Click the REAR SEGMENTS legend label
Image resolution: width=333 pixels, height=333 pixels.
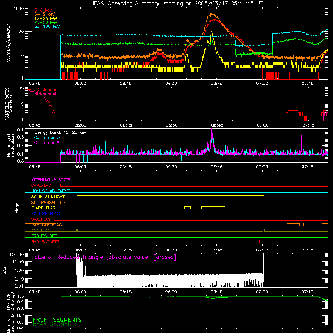pos(55,324)
